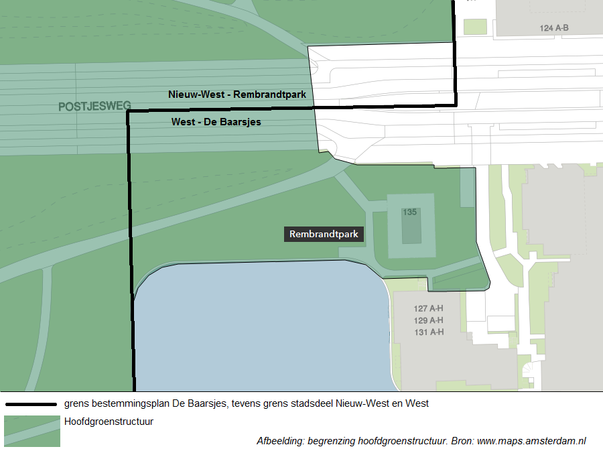Click the green Hoofdgroenstructuur legend swatch
This screenshot has height=451, width=603.
[32, 431]
